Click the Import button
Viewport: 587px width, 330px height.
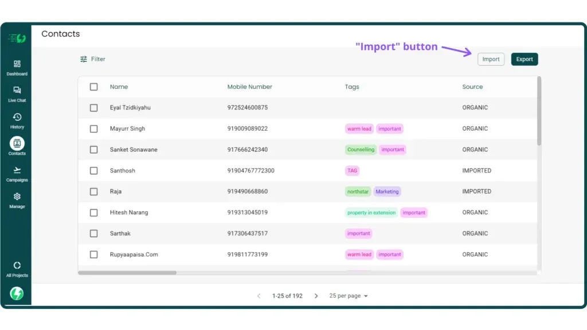pos(491,59)
